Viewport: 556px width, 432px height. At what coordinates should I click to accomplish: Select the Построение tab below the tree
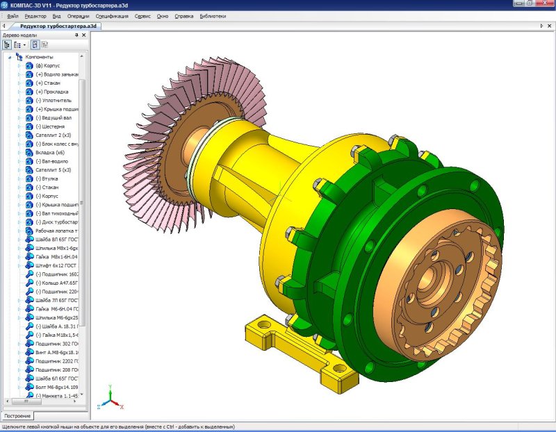[17, 416]
